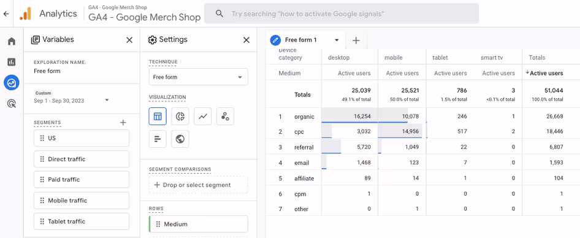Open the GA4 - Google Merch Shop property selector
The image size is (580, 238).
coord(144,13)
